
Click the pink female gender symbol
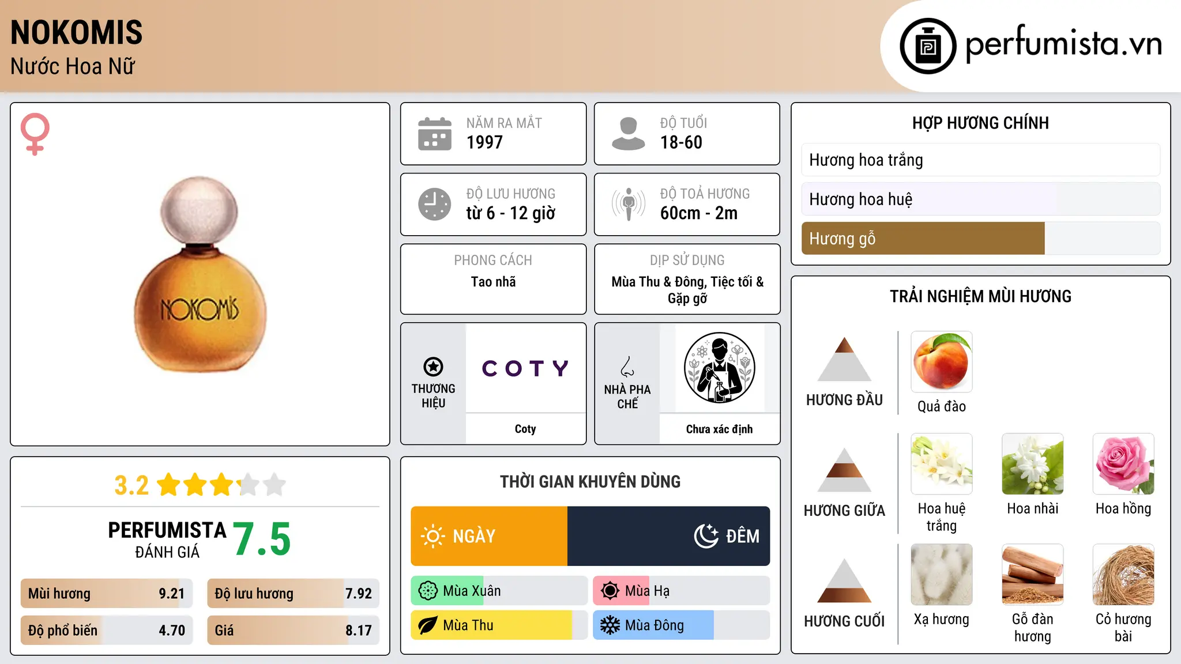pos(35,134)
